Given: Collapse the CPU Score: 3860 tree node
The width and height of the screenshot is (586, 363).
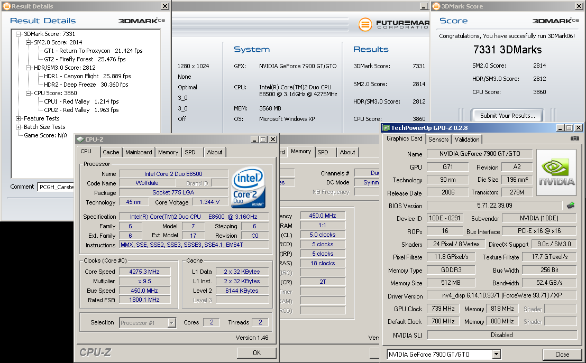Looking at the screenshot, I should [x=28, y=94].
